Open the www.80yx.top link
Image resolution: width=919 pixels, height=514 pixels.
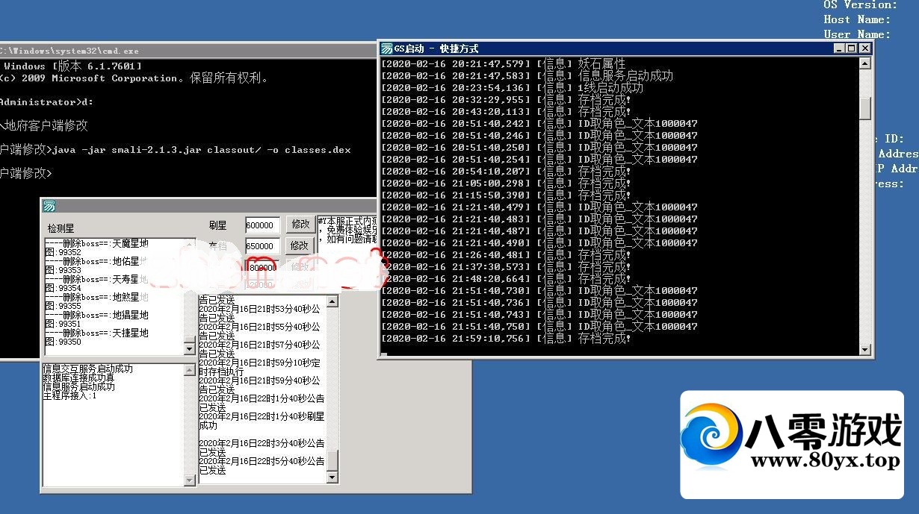tap(825, 461)
